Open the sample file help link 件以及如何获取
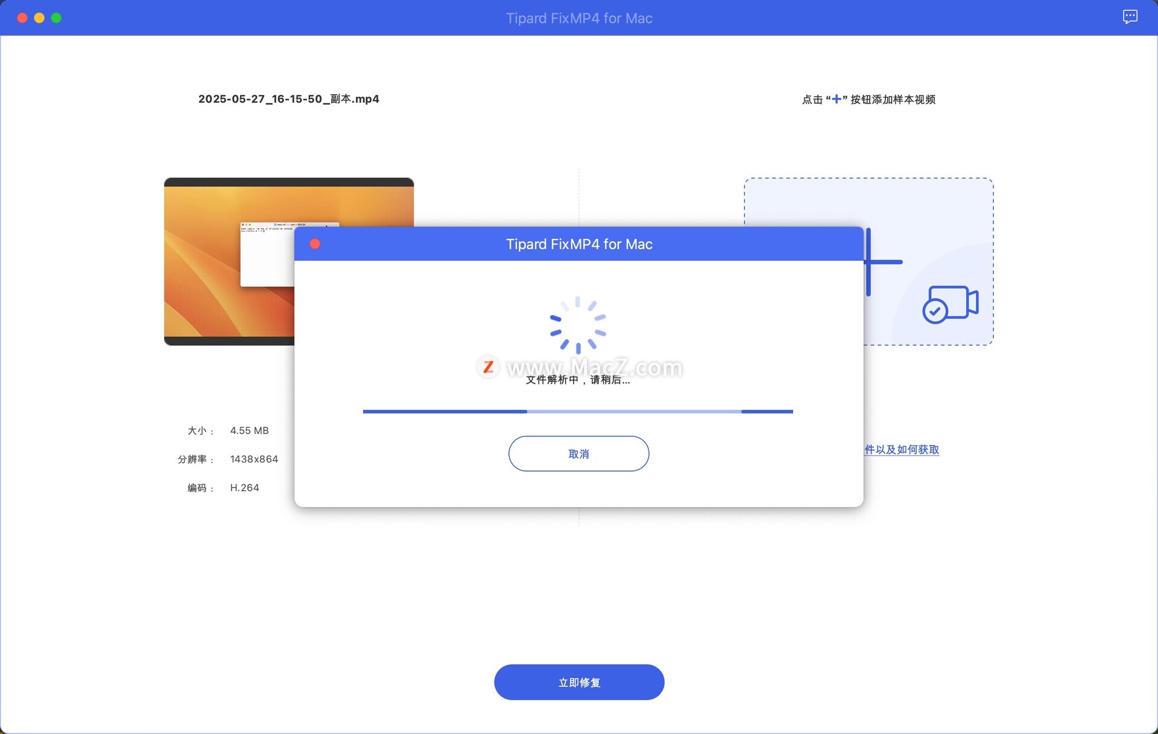This screenshot has height=734, width=1158. 902,450
